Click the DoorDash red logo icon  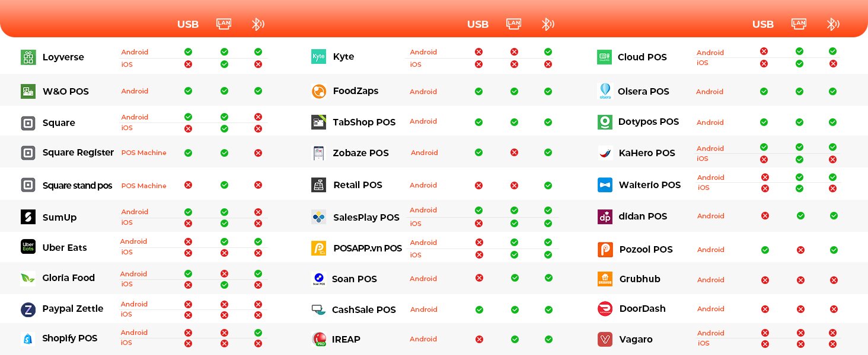coord(605,309)
